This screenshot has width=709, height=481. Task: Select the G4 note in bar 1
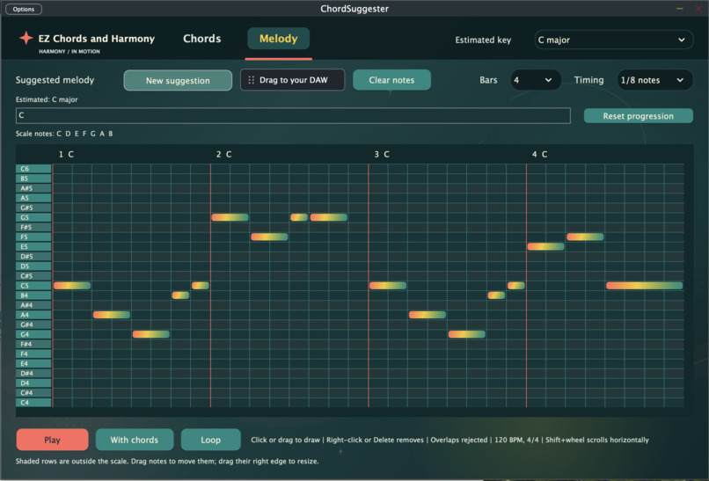click(151, 334)
